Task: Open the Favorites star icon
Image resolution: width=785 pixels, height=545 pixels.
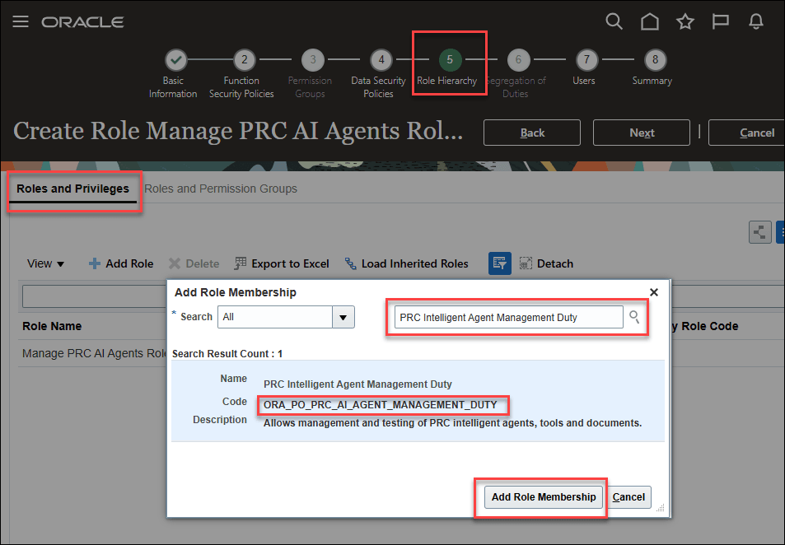Action: pos(685,21)
